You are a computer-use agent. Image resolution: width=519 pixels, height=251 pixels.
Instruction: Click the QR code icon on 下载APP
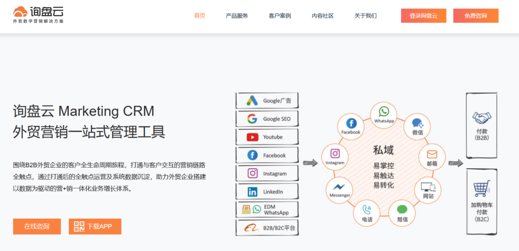(79, 227)
